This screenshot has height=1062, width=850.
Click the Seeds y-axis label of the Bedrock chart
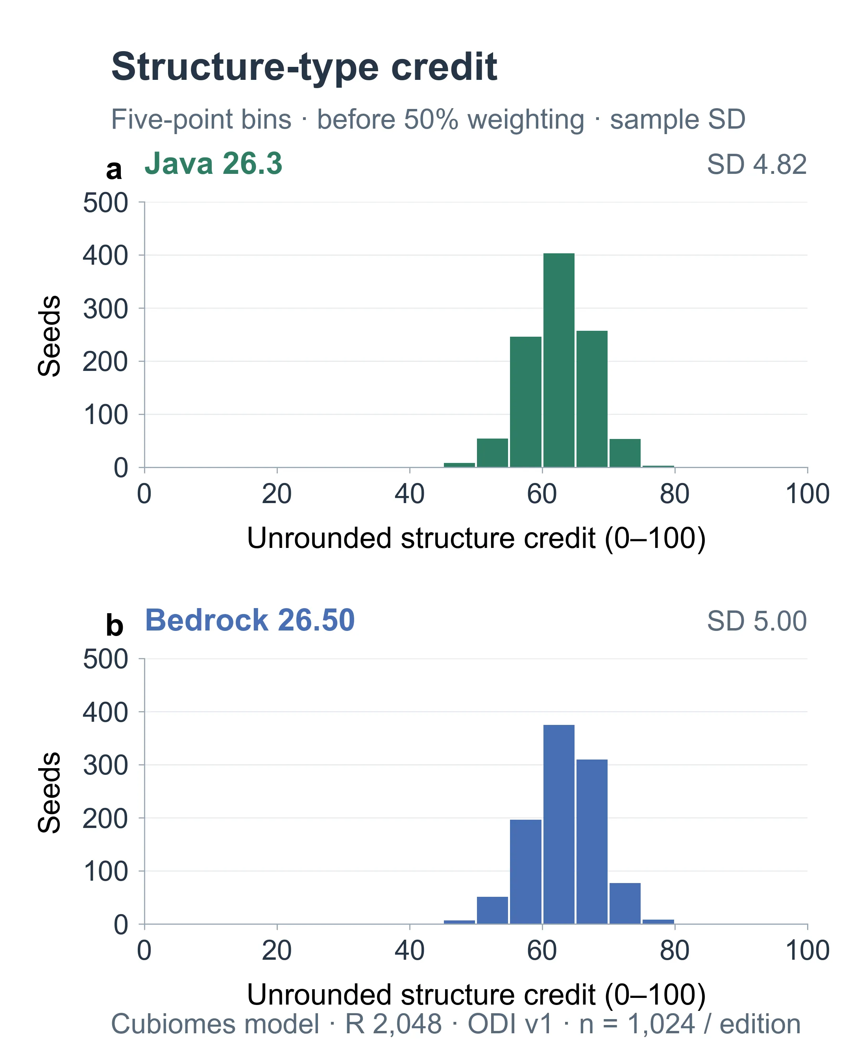[x=49, y=793]
